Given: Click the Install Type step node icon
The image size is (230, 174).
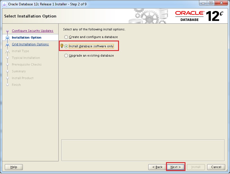Looking at the screenshot, I should 8,51.
